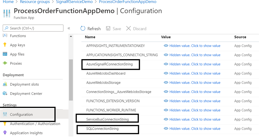Open App keys menu item

[x=17, y=45]
